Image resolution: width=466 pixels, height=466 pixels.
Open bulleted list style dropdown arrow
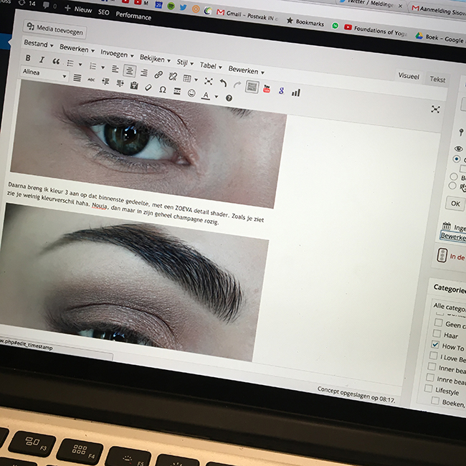(x=80, y=65)
